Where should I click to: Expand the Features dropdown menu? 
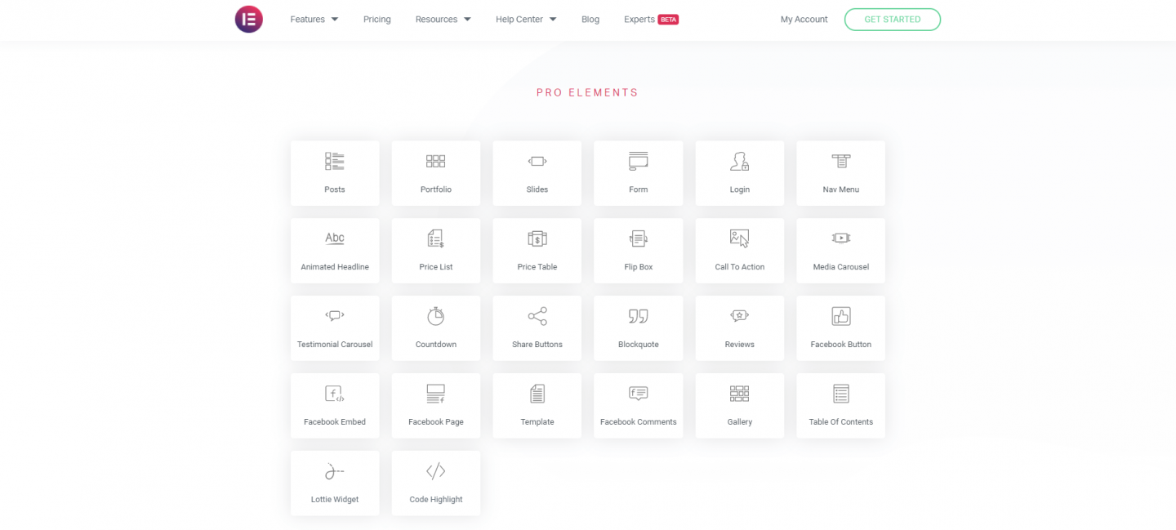tap(314, 20)
